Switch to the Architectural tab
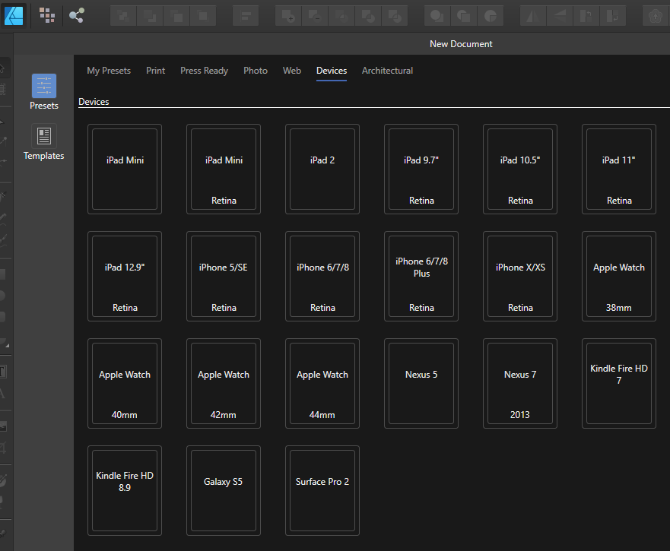 click(388, 71)
